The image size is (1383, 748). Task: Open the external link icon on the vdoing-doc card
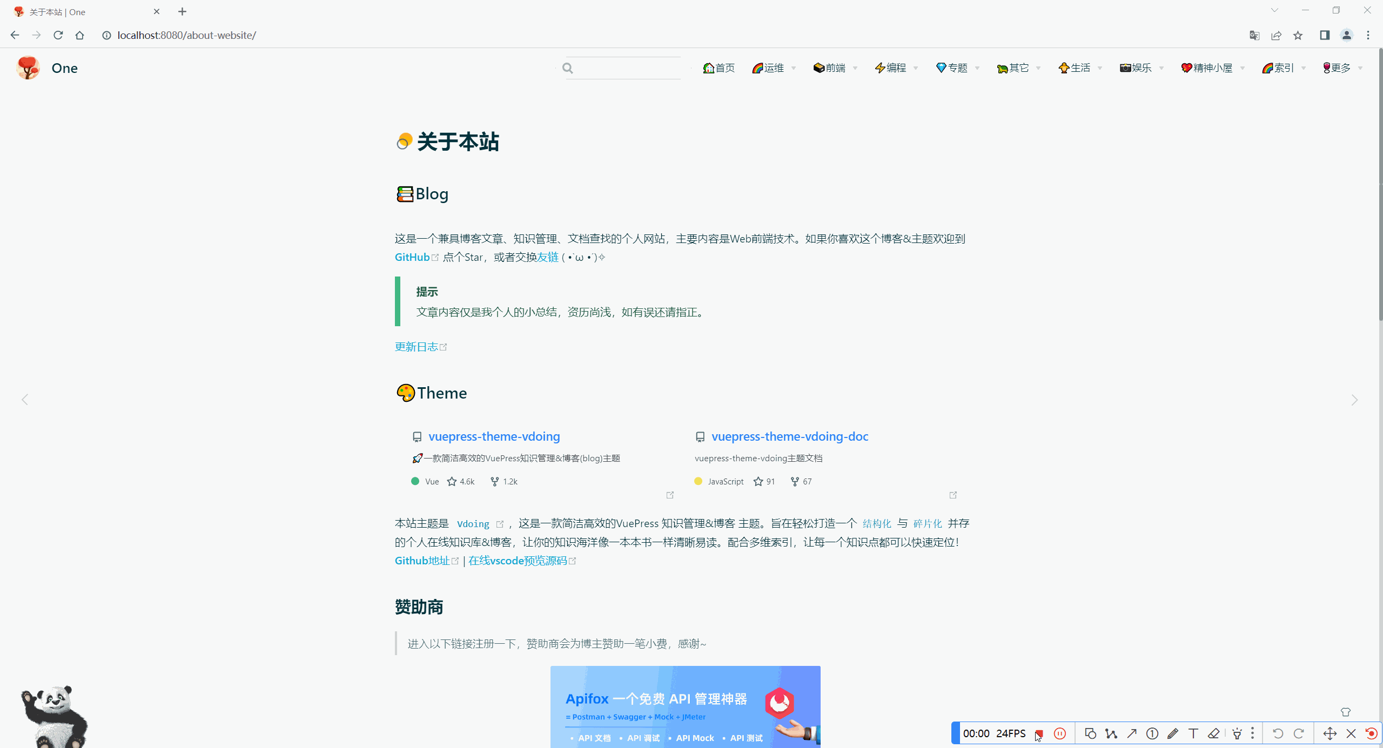click(953, 495)
